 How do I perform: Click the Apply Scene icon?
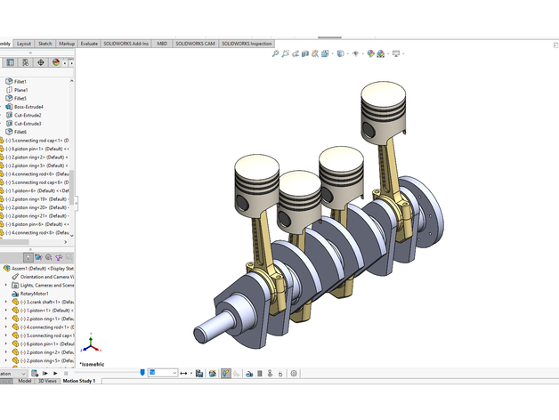[381, 53]
